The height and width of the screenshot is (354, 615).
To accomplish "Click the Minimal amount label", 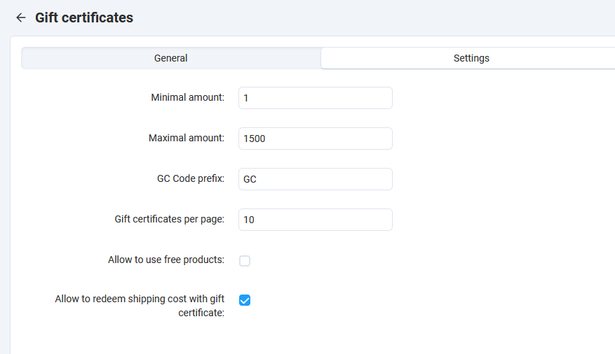I will point(187,97).
